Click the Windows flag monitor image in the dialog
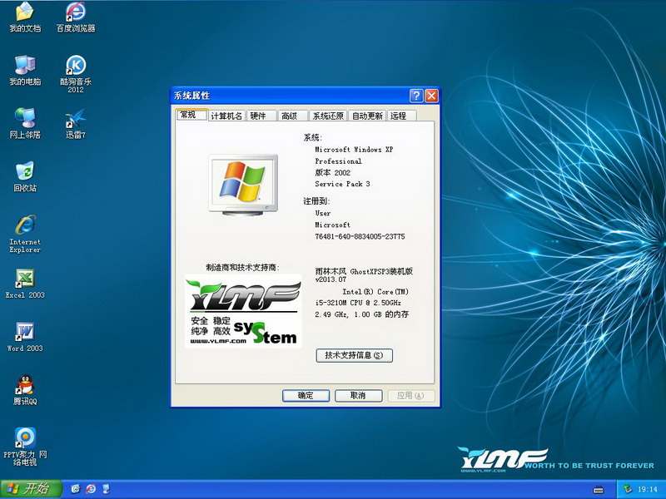 coord(243,185)
